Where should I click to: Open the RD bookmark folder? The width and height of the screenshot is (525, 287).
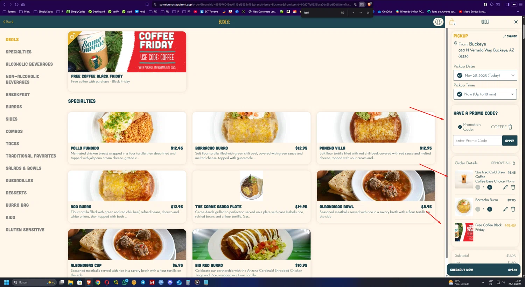[153, 12]
